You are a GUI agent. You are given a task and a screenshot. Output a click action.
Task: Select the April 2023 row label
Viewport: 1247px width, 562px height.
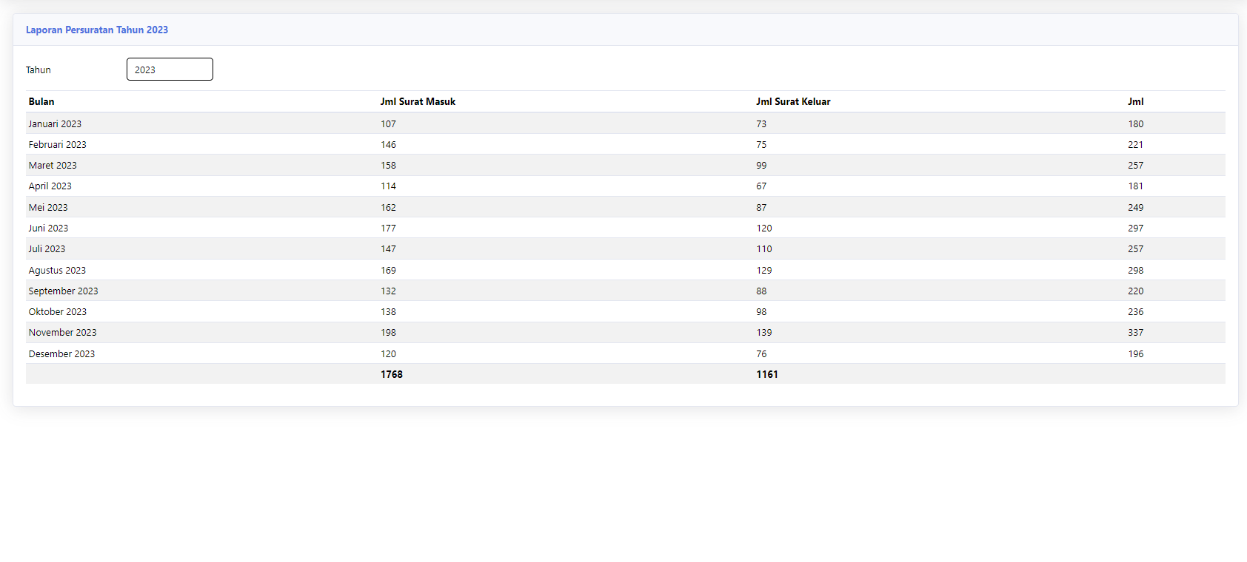click(50, 186)
